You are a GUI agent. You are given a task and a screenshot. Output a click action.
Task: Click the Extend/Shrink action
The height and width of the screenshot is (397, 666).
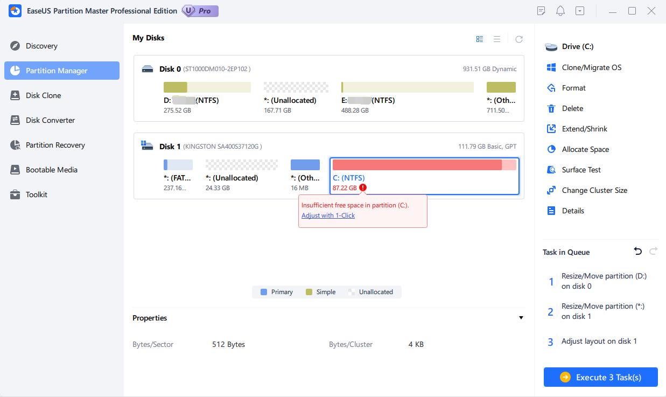click(585, 129)
